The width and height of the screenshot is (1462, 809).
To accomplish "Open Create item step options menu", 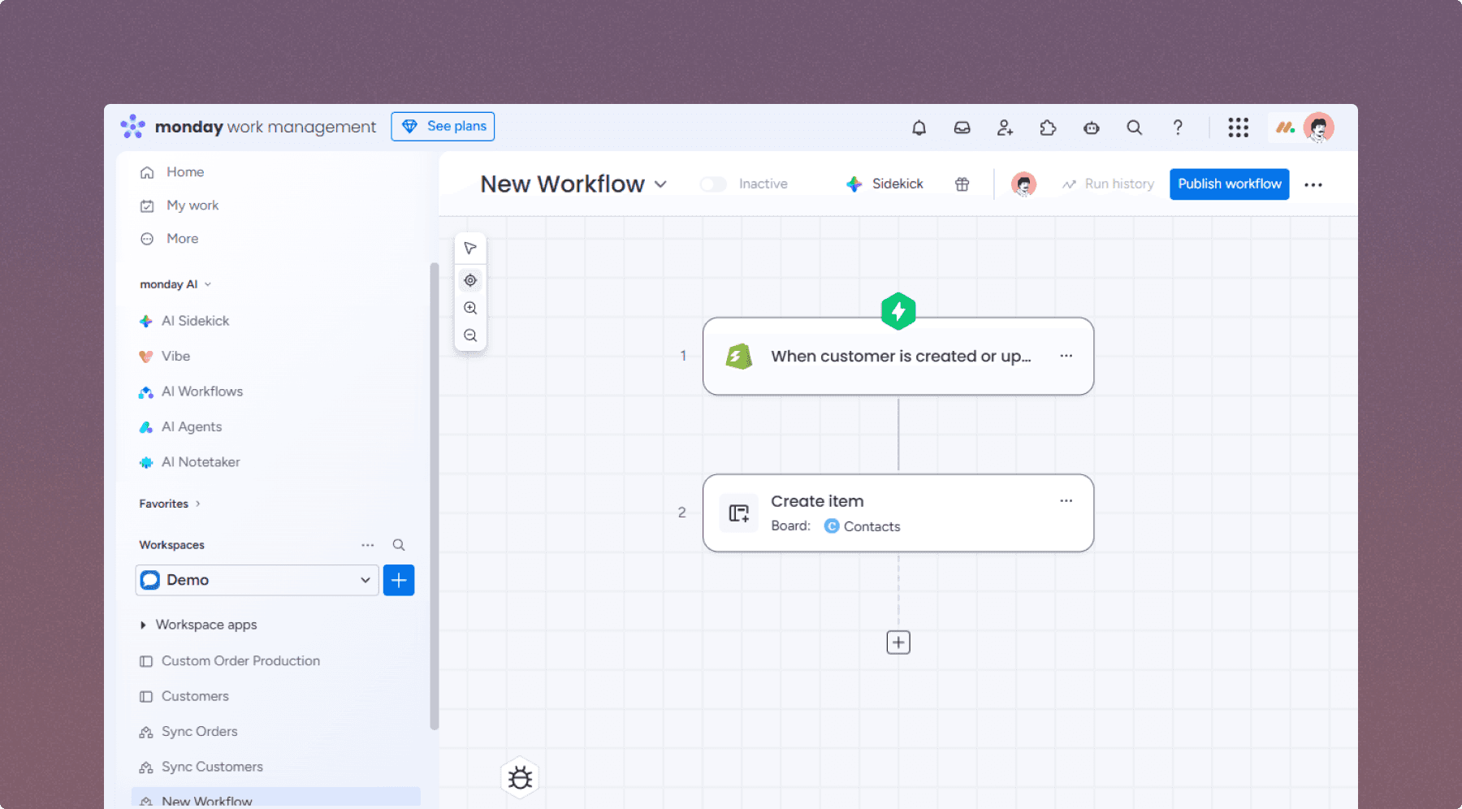I will pos(1066,501).
